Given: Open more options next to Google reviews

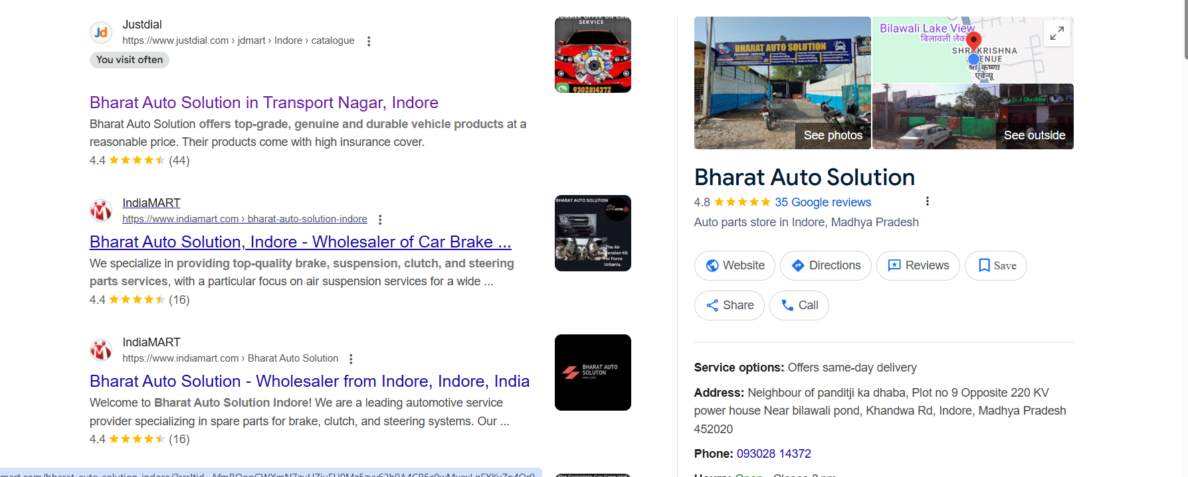Looking at the screenshot, I should point(927,202).
